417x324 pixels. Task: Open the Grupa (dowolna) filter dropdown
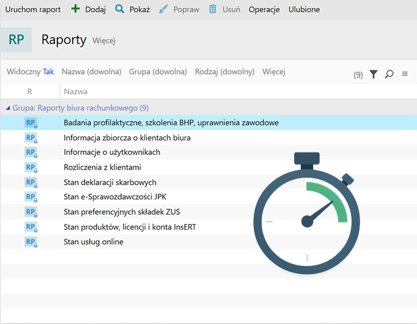point(158,72)
